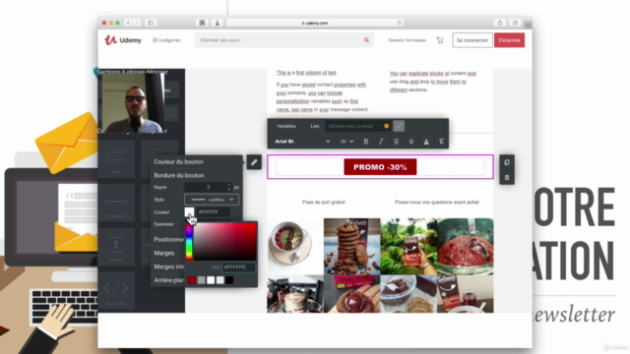This screenshot has height=354, width=630.
Task: Select the HTML code block in sidebar
Action: click(116, 291)
